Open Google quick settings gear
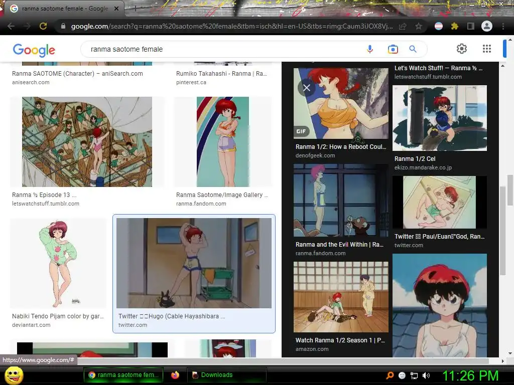 pyautogui.click(x=462, y=49)
